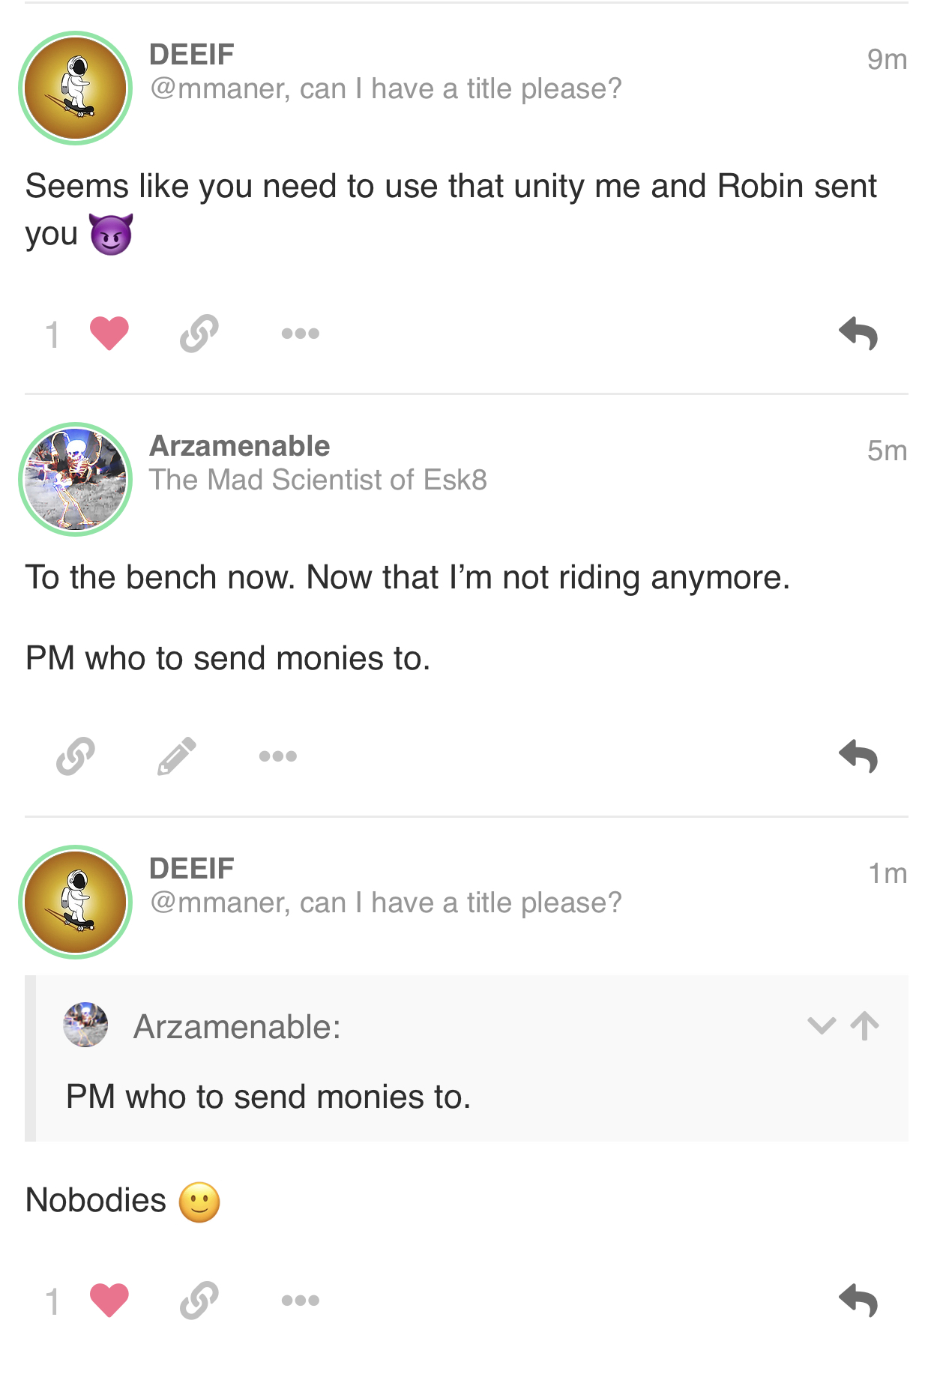Viewport: 931px width, 1377px height.
Task: Open Arzamenable's profile from username
Action: 240,446
